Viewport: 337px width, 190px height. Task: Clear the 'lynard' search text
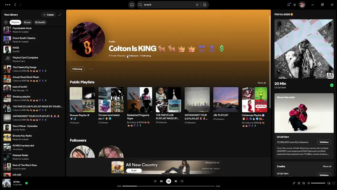(197, 4)
